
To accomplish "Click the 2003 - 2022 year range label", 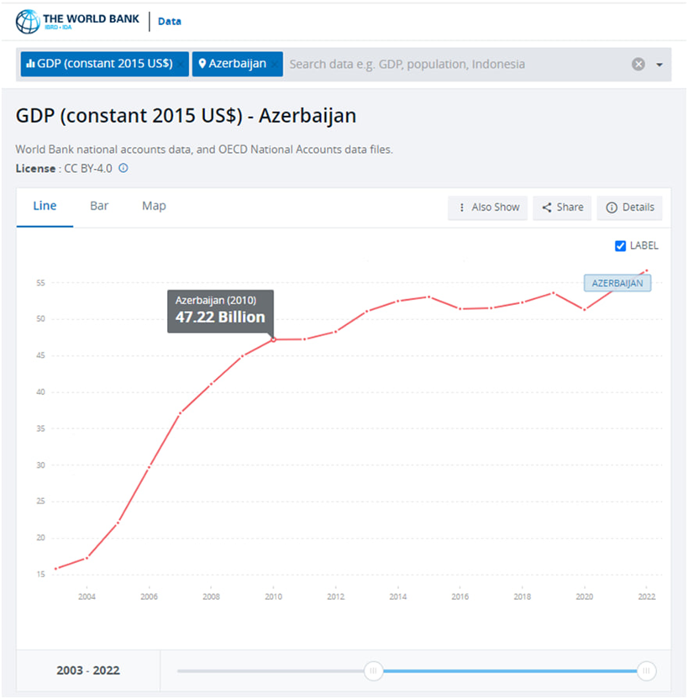I will coord(88,670).
